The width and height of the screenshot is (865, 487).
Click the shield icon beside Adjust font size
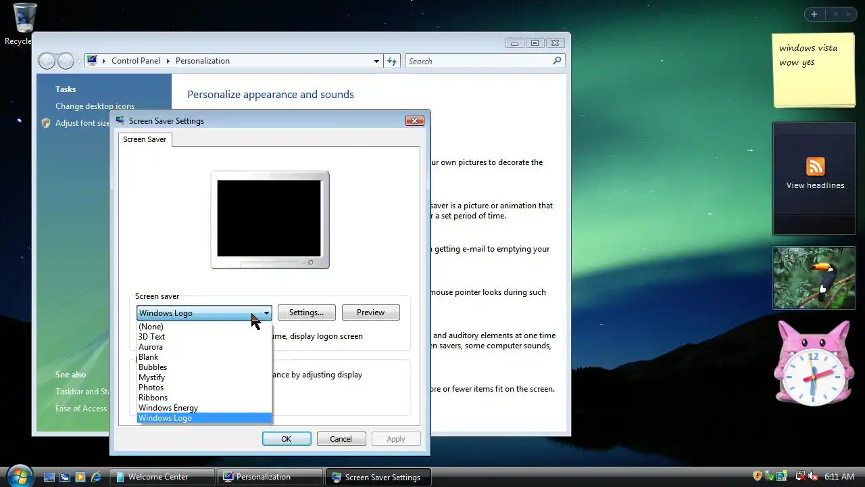pyautogui.click(x=46, y=123)
